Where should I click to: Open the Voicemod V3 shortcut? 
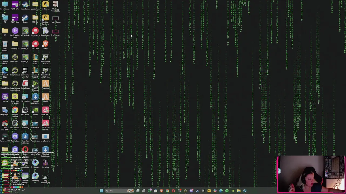[x=5, y=137]
